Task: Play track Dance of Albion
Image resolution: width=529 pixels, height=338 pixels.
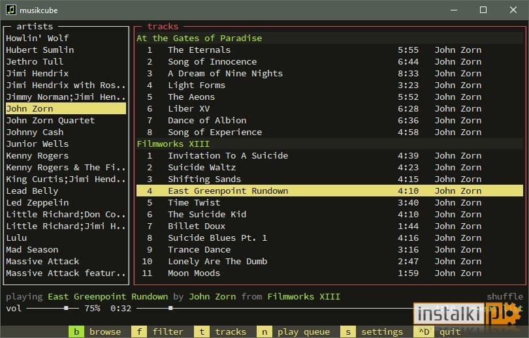Action: [x=330, y=120]
